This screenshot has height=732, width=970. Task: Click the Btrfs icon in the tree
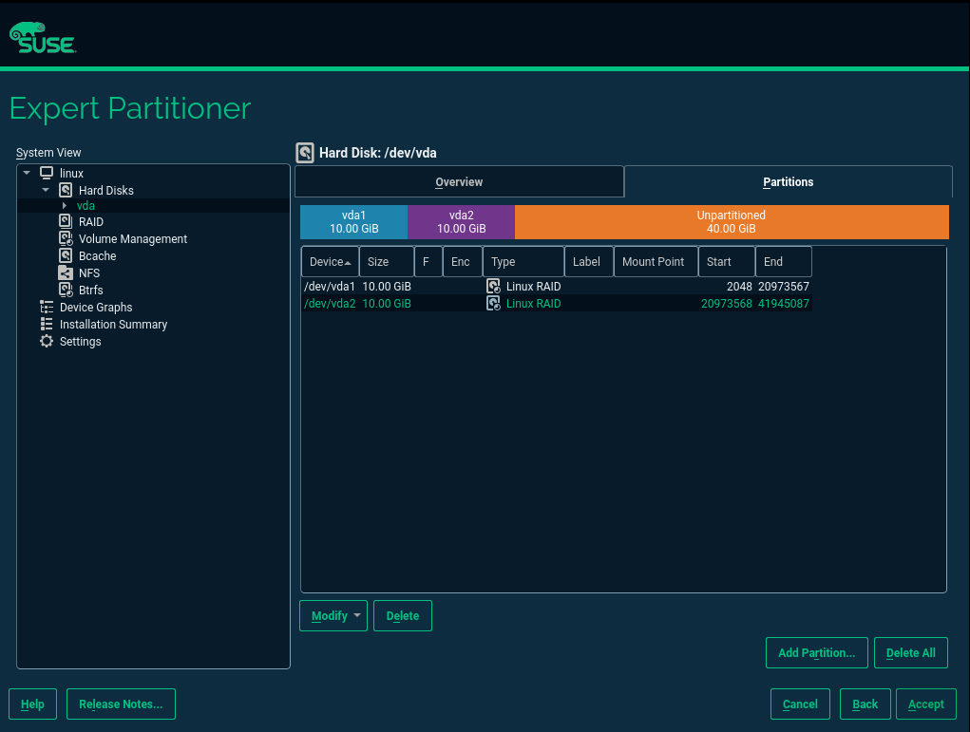66,291
